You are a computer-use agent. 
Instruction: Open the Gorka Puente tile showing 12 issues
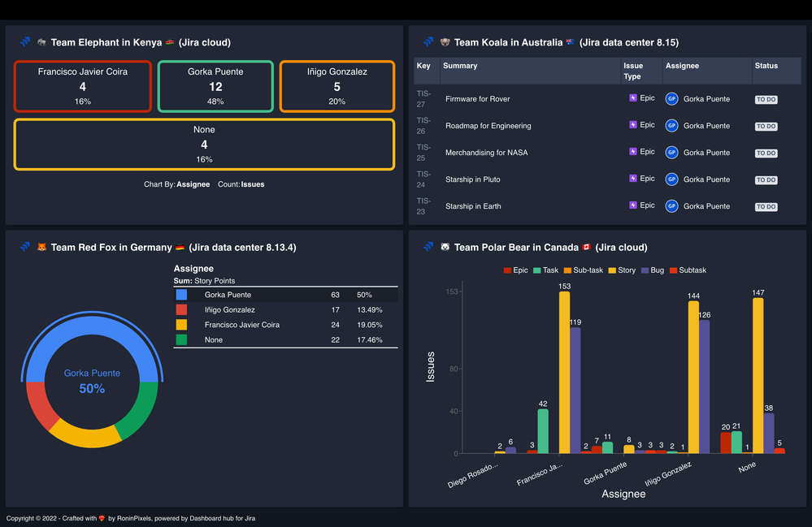coord(215,86)
